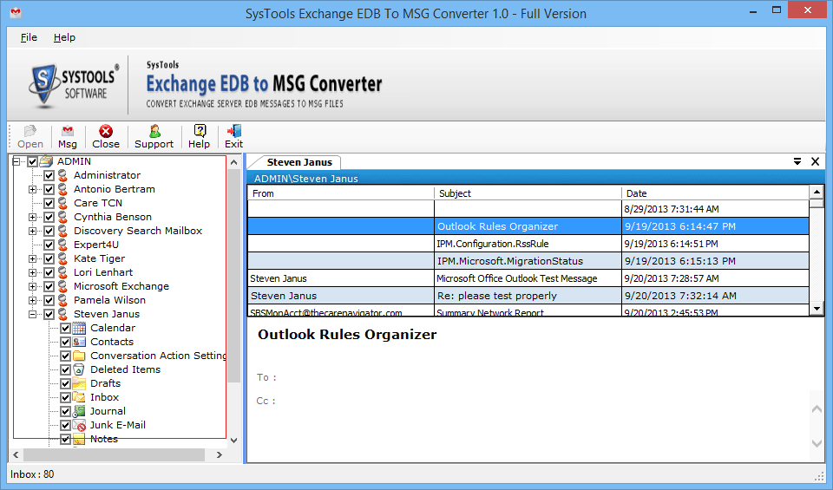Uncheck the Expert4U checkbox

[x=49, y=245]
